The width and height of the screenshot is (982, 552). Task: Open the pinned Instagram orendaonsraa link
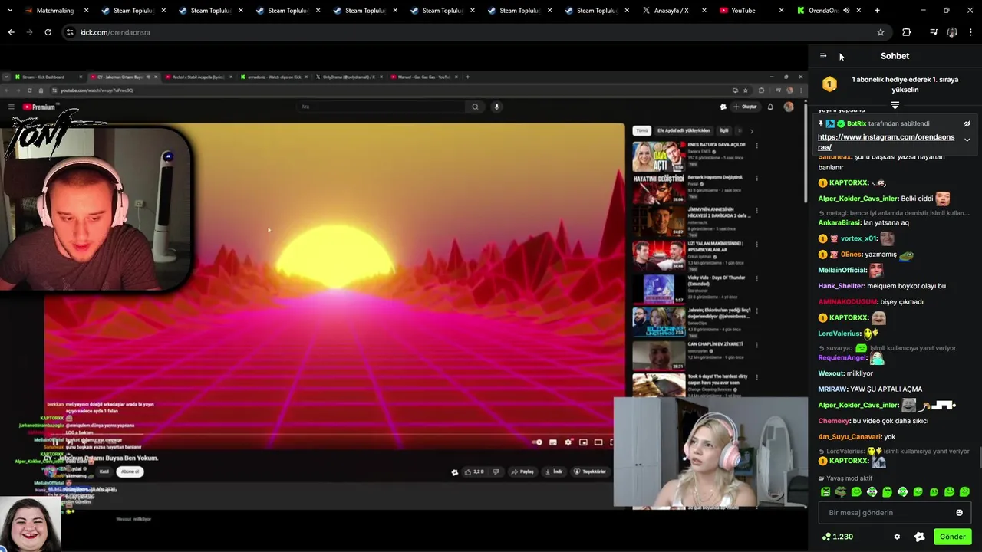(x=886, y=142)
